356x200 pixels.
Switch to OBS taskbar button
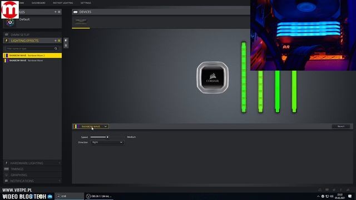pyautogui.click(x=99, y=196)
